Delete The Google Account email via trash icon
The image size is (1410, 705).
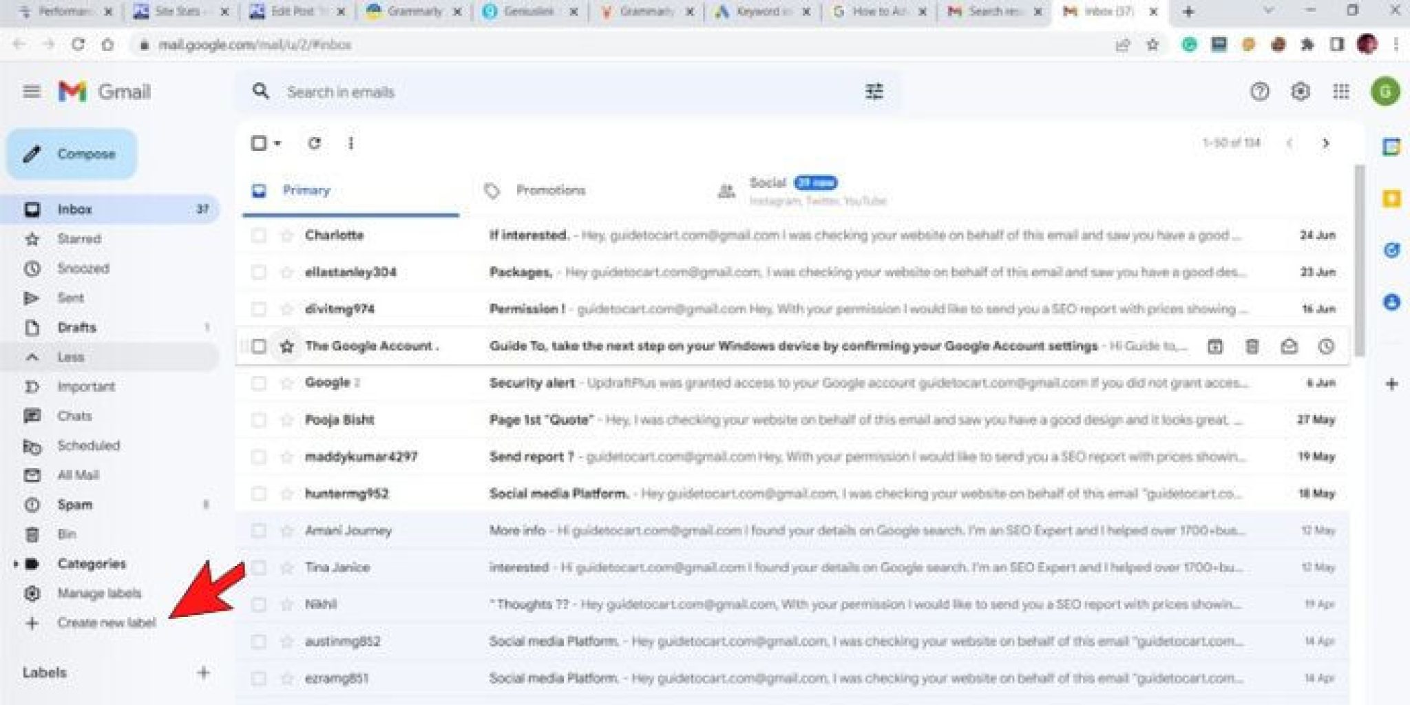coord(1252,346)
